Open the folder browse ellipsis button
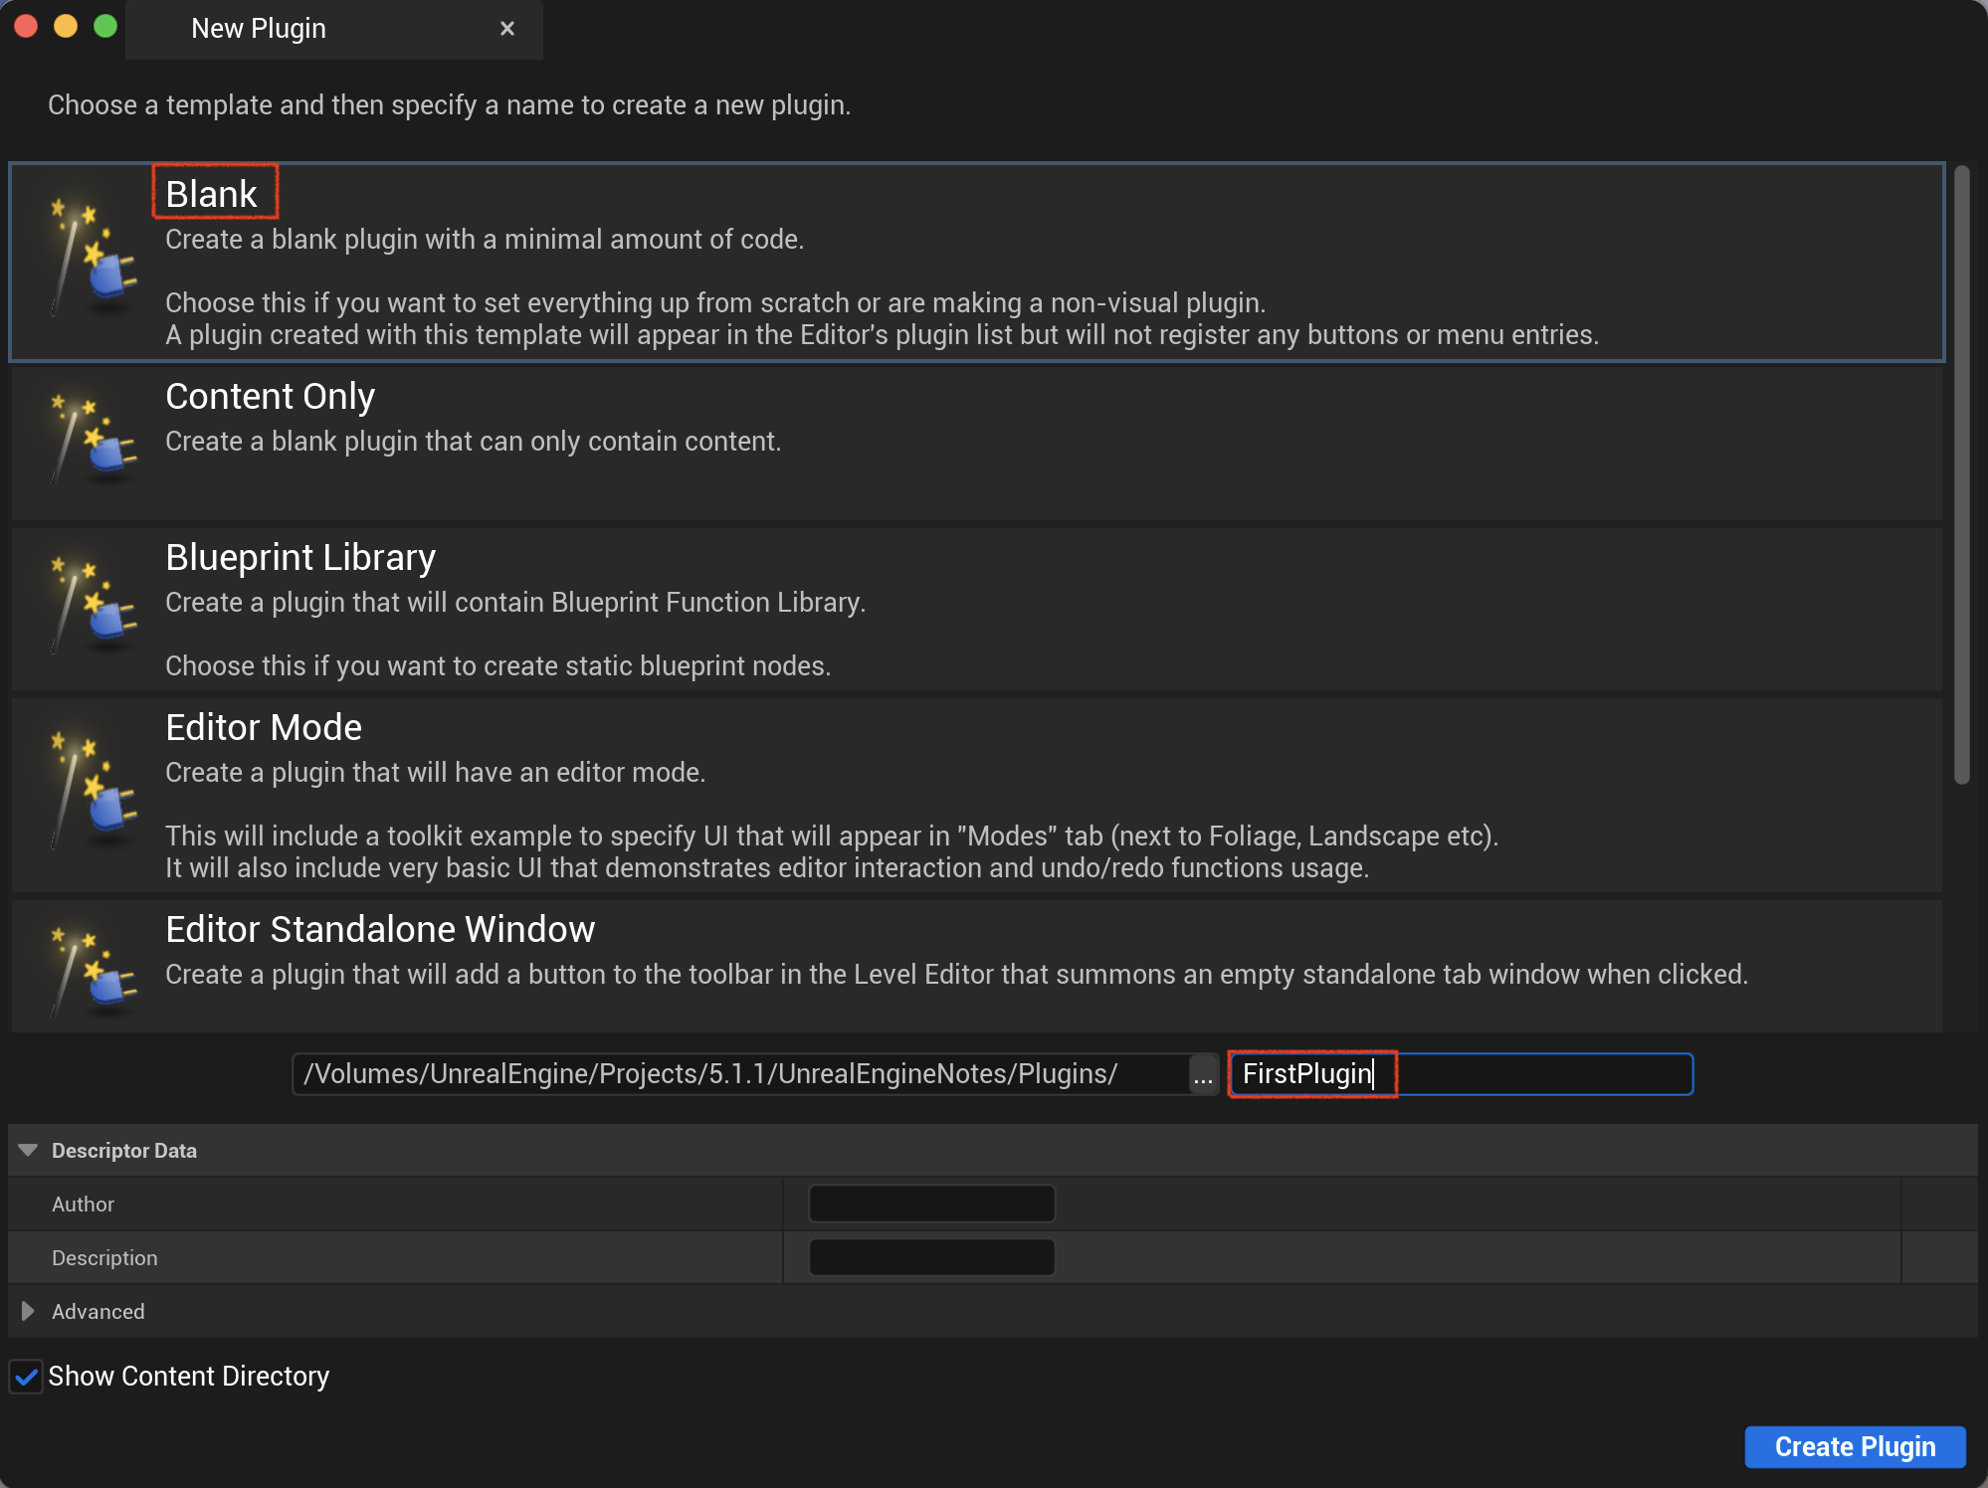 [1203, 1074]
